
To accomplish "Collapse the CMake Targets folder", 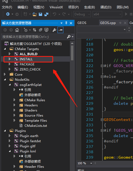I will pos(5,49).
